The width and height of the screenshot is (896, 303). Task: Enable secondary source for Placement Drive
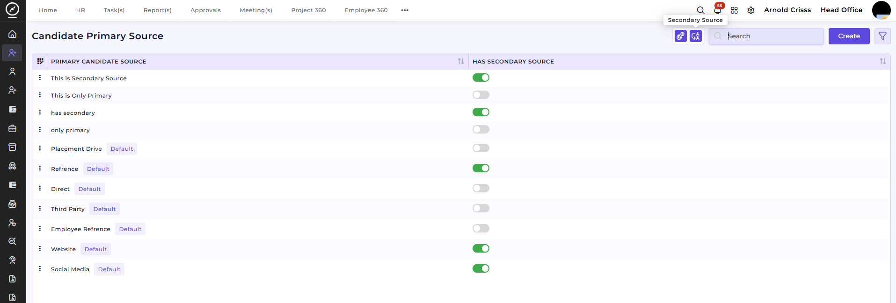pyautogui.click(x=481, y=148)
